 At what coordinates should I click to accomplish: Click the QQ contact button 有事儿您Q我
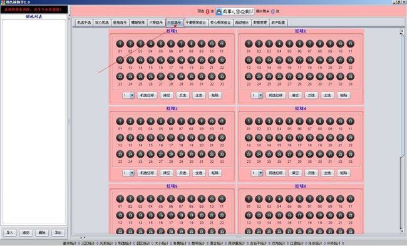tap(235, 11)
